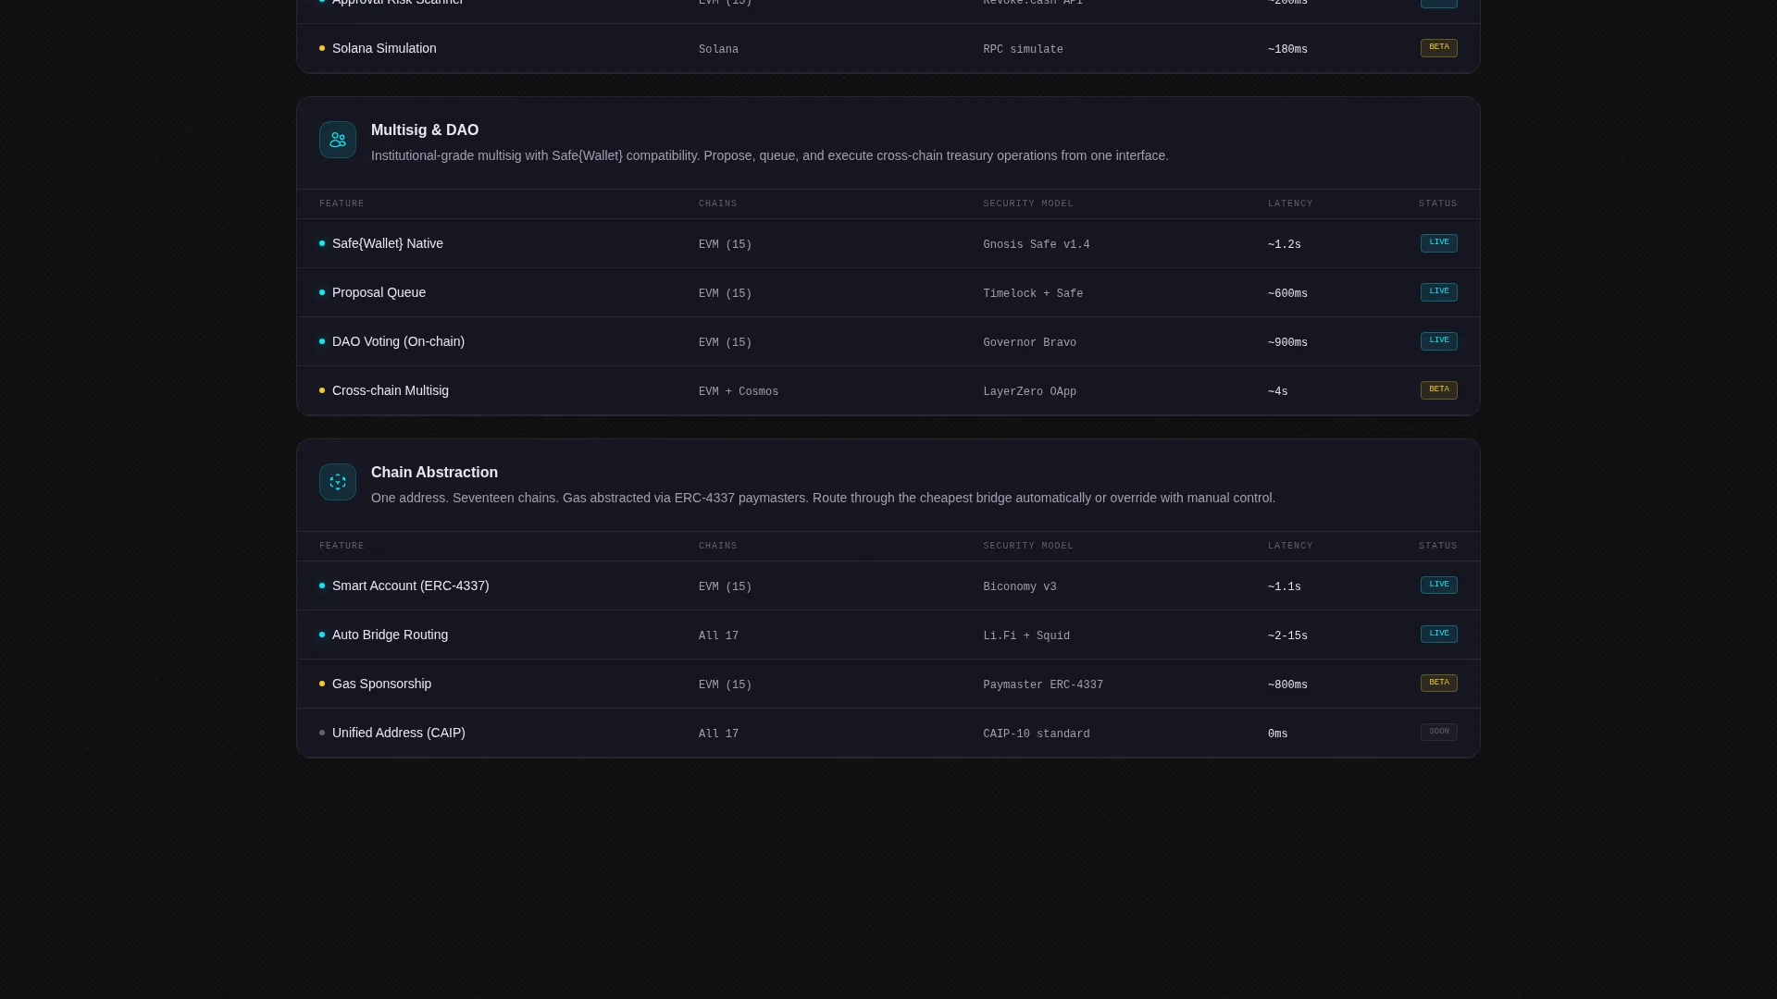Click the ~4s latency value
This screenshot has height=999, width=1777.
(x=1278, y=392)
